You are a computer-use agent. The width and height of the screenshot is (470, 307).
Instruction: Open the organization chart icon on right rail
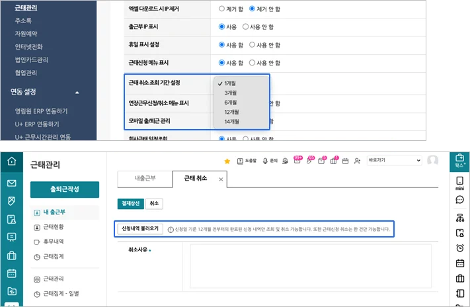pyautogui.click(x=459, y=218)
